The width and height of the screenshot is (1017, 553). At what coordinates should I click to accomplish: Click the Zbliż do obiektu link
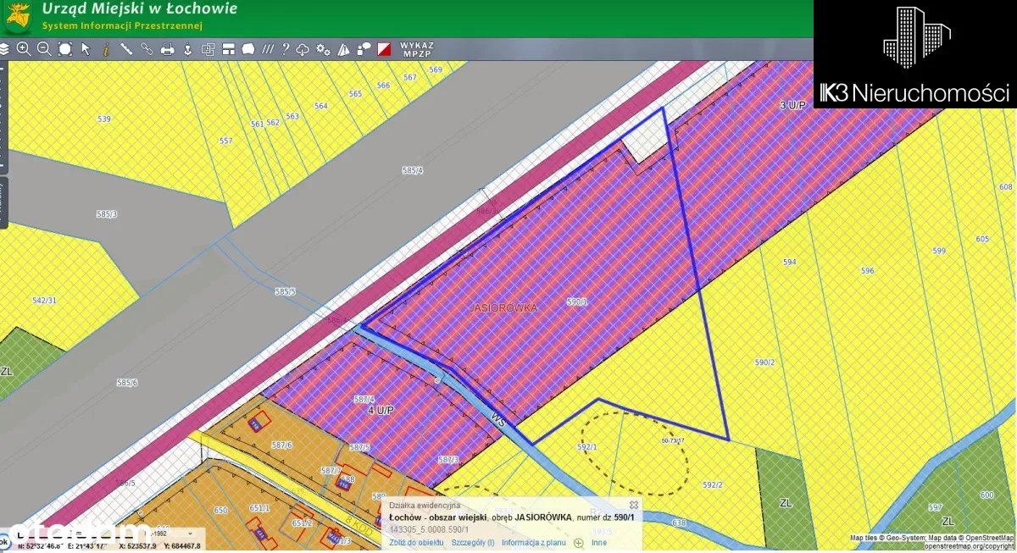[x=416, y=543]
